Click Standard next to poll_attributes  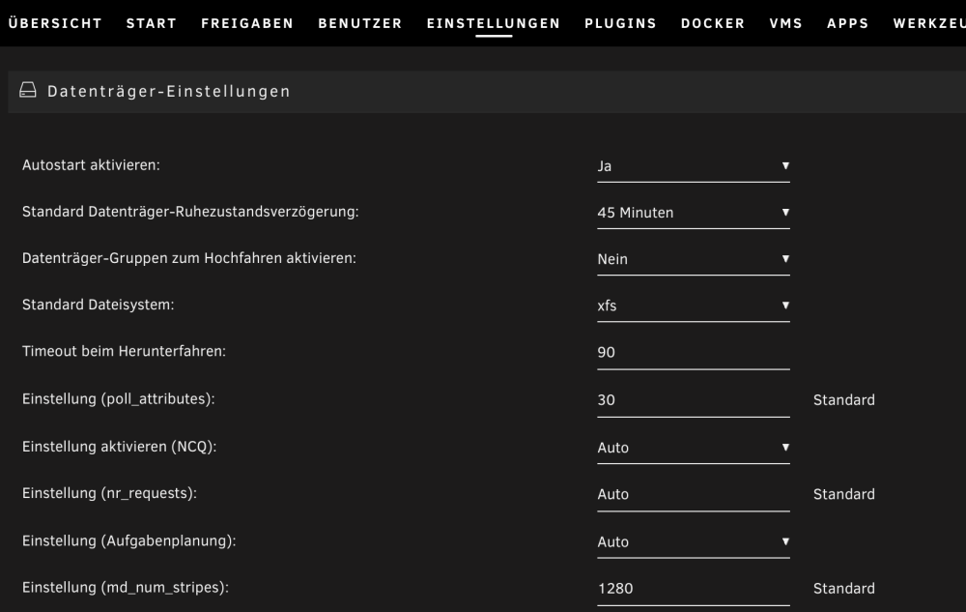coord(844,400)
